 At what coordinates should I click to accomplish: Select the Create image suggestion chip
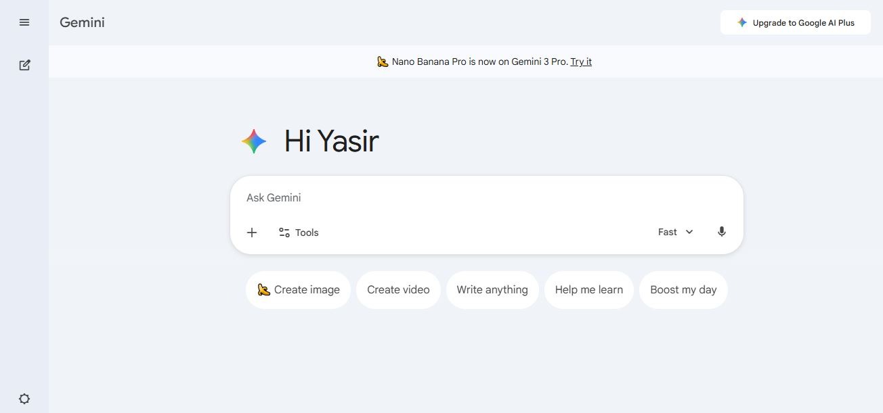pos(298,290)
